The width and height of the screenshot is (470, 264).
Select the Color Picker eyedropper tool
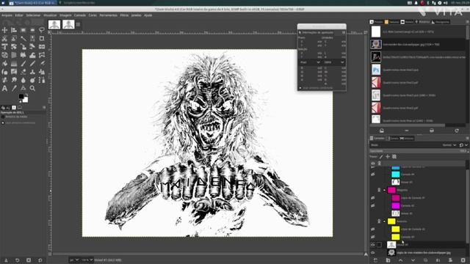tap(14, 88)
